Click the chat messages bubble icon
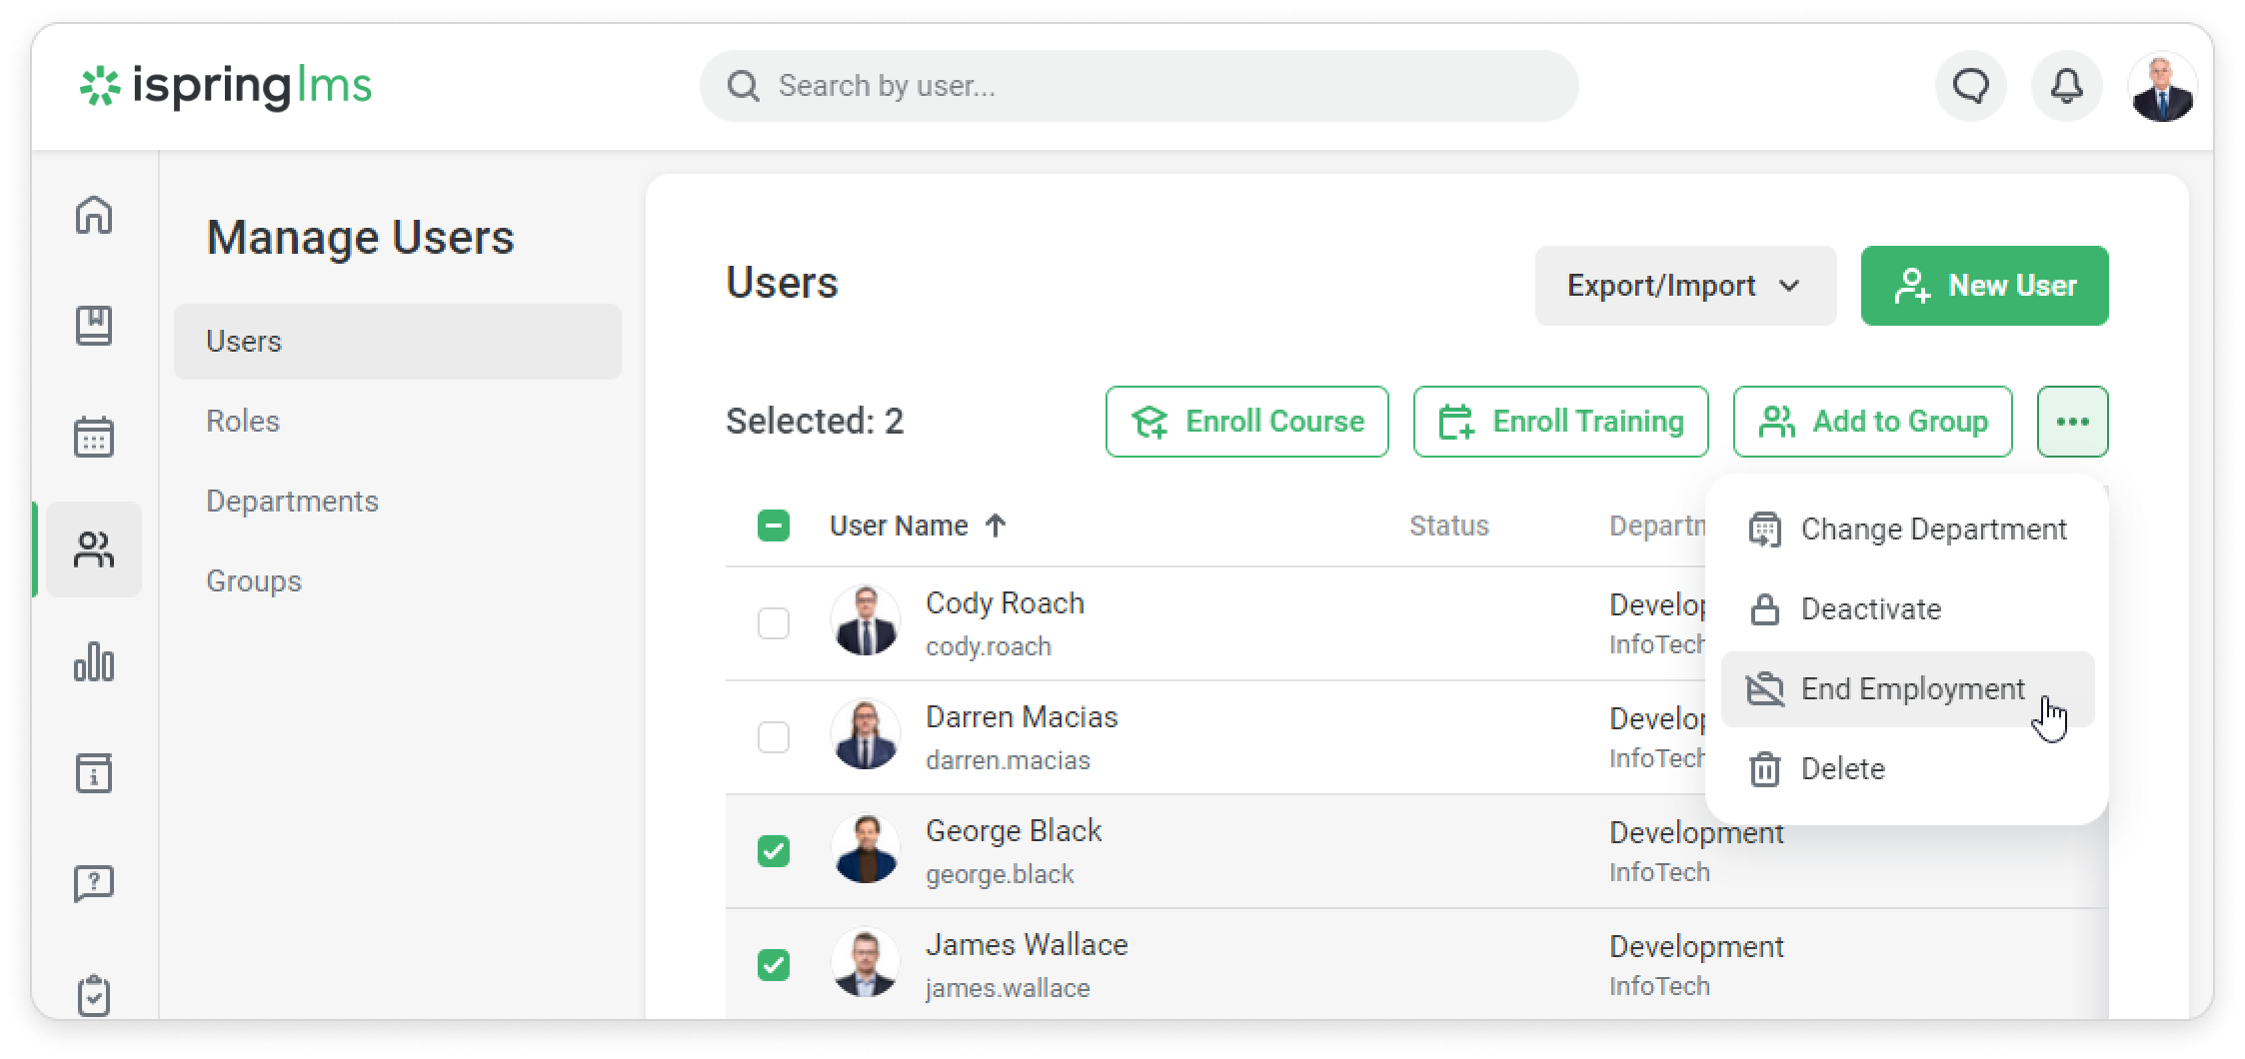Viewport: 2245px width, 1059px height. pyautogui.click(x=1970, y=87)
